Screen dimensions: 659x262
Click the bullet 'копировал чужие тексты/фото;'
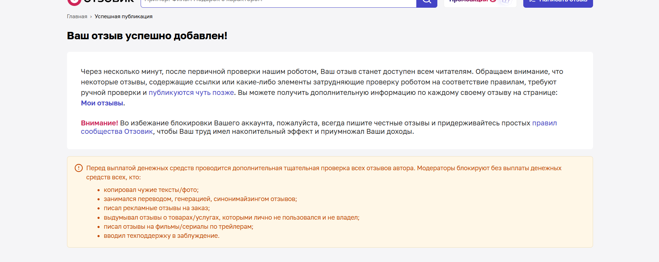(x=151, y=190)
